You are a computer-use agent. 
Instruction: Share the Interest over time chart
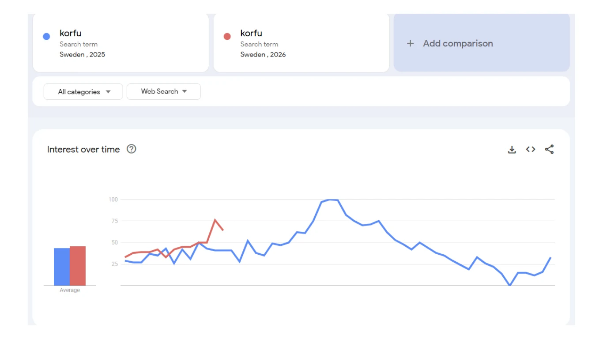(549, 149)
